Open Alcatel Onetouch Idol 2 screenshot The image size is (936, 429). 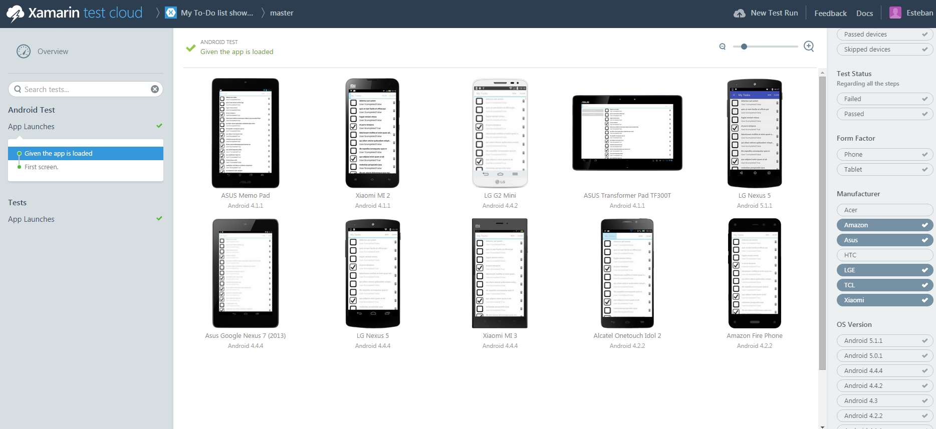[x=627, y=273]
